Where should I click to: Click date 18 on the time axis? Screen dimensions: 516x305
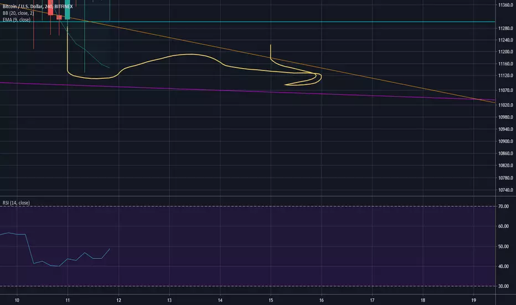point(422,300)
